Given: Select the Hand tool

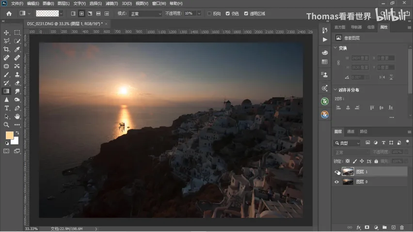Looking at the screenshot, I should [x=17, y=116].
